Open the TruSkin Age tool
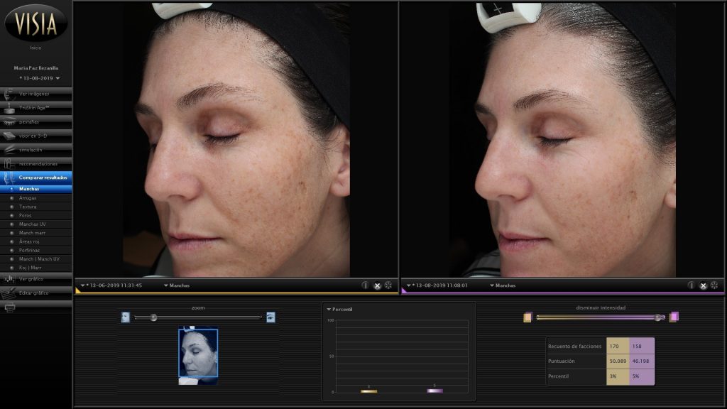Screen dimensions: 727x409 (x=35, y=107)
